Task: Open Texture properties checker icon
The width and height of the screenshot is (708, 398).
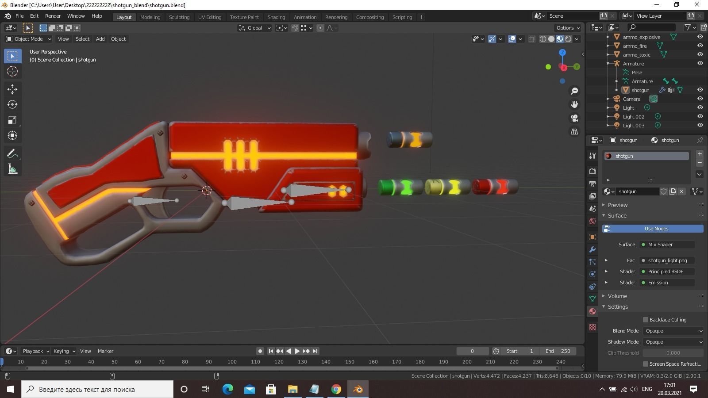Action: click(593, 327)
